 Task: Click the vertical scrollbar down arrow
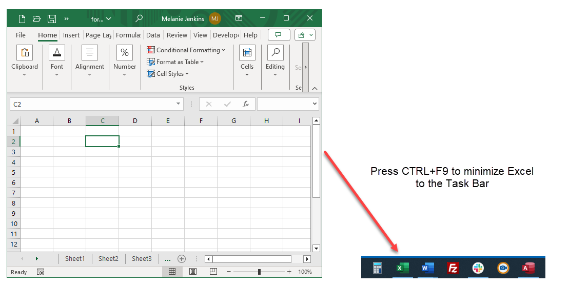coord(316,248)
